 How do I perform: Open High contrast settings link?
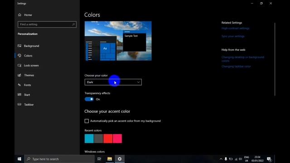(236, 28)
